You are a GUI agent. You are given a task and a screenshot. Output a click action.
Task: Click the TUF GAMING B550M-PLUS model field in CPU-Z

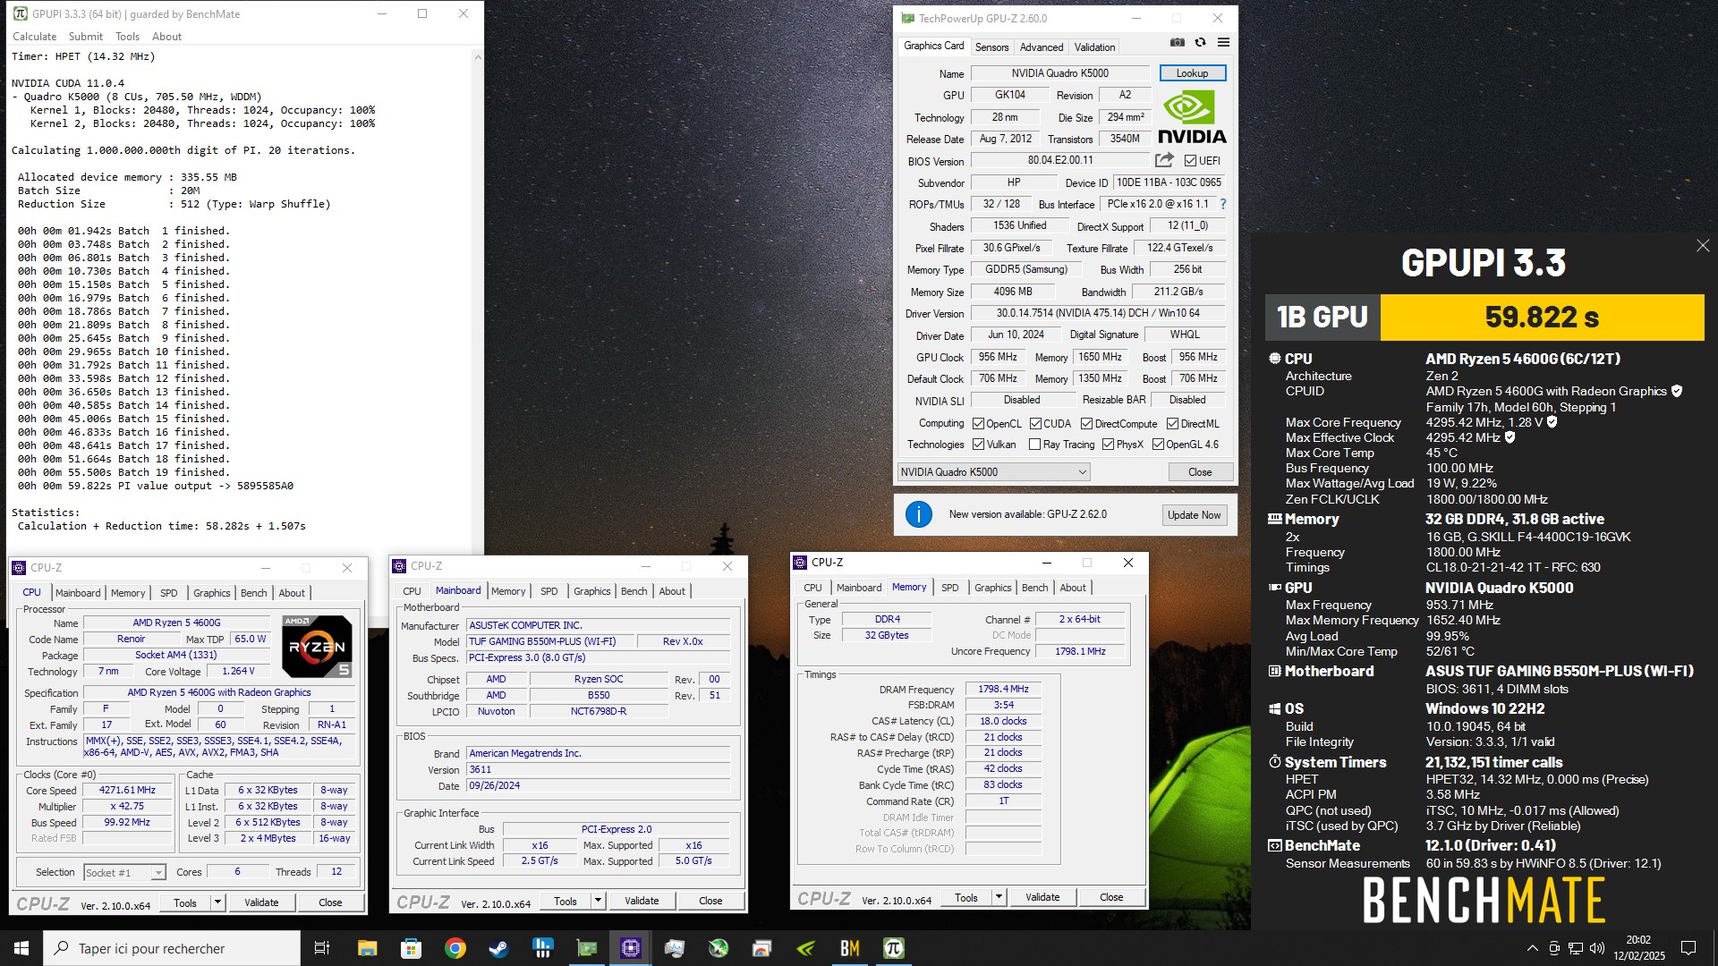click(550, 641)
